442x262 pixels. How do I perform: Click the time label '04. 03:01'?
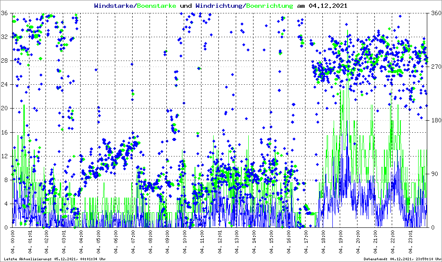pos(64,242)
